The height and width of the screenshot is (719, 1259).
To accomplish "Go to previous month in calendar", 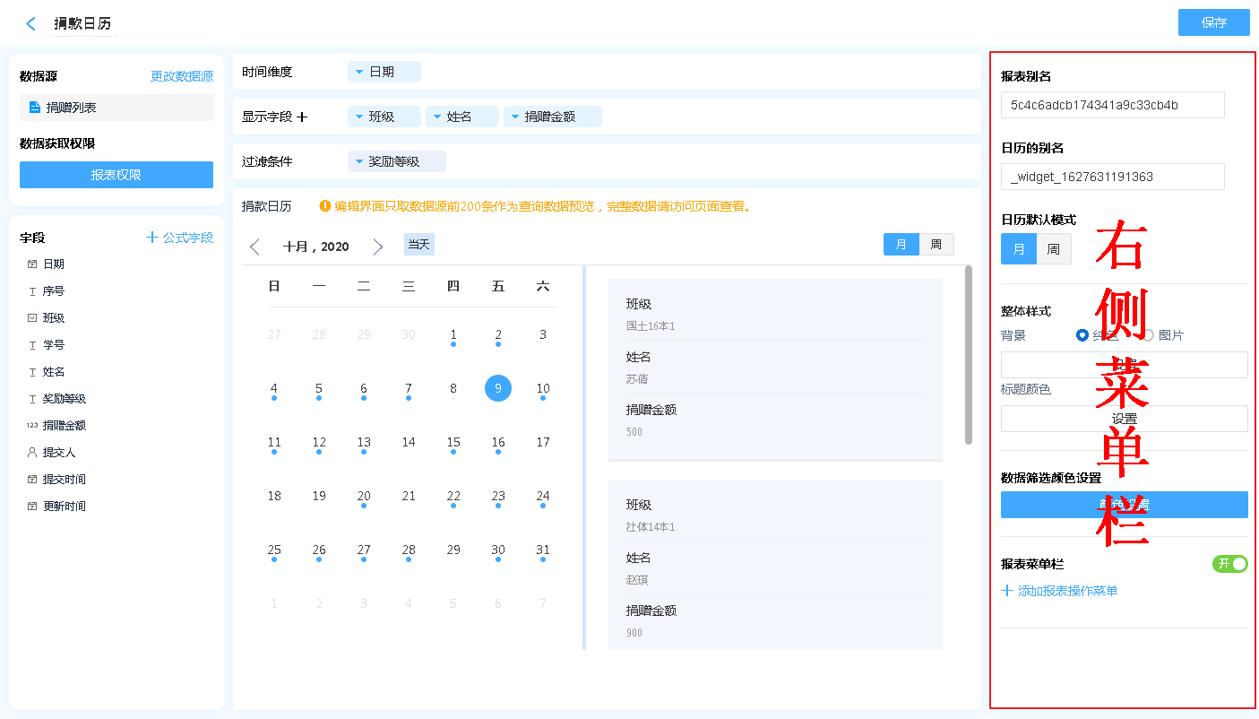I will (x=254, y=247).
